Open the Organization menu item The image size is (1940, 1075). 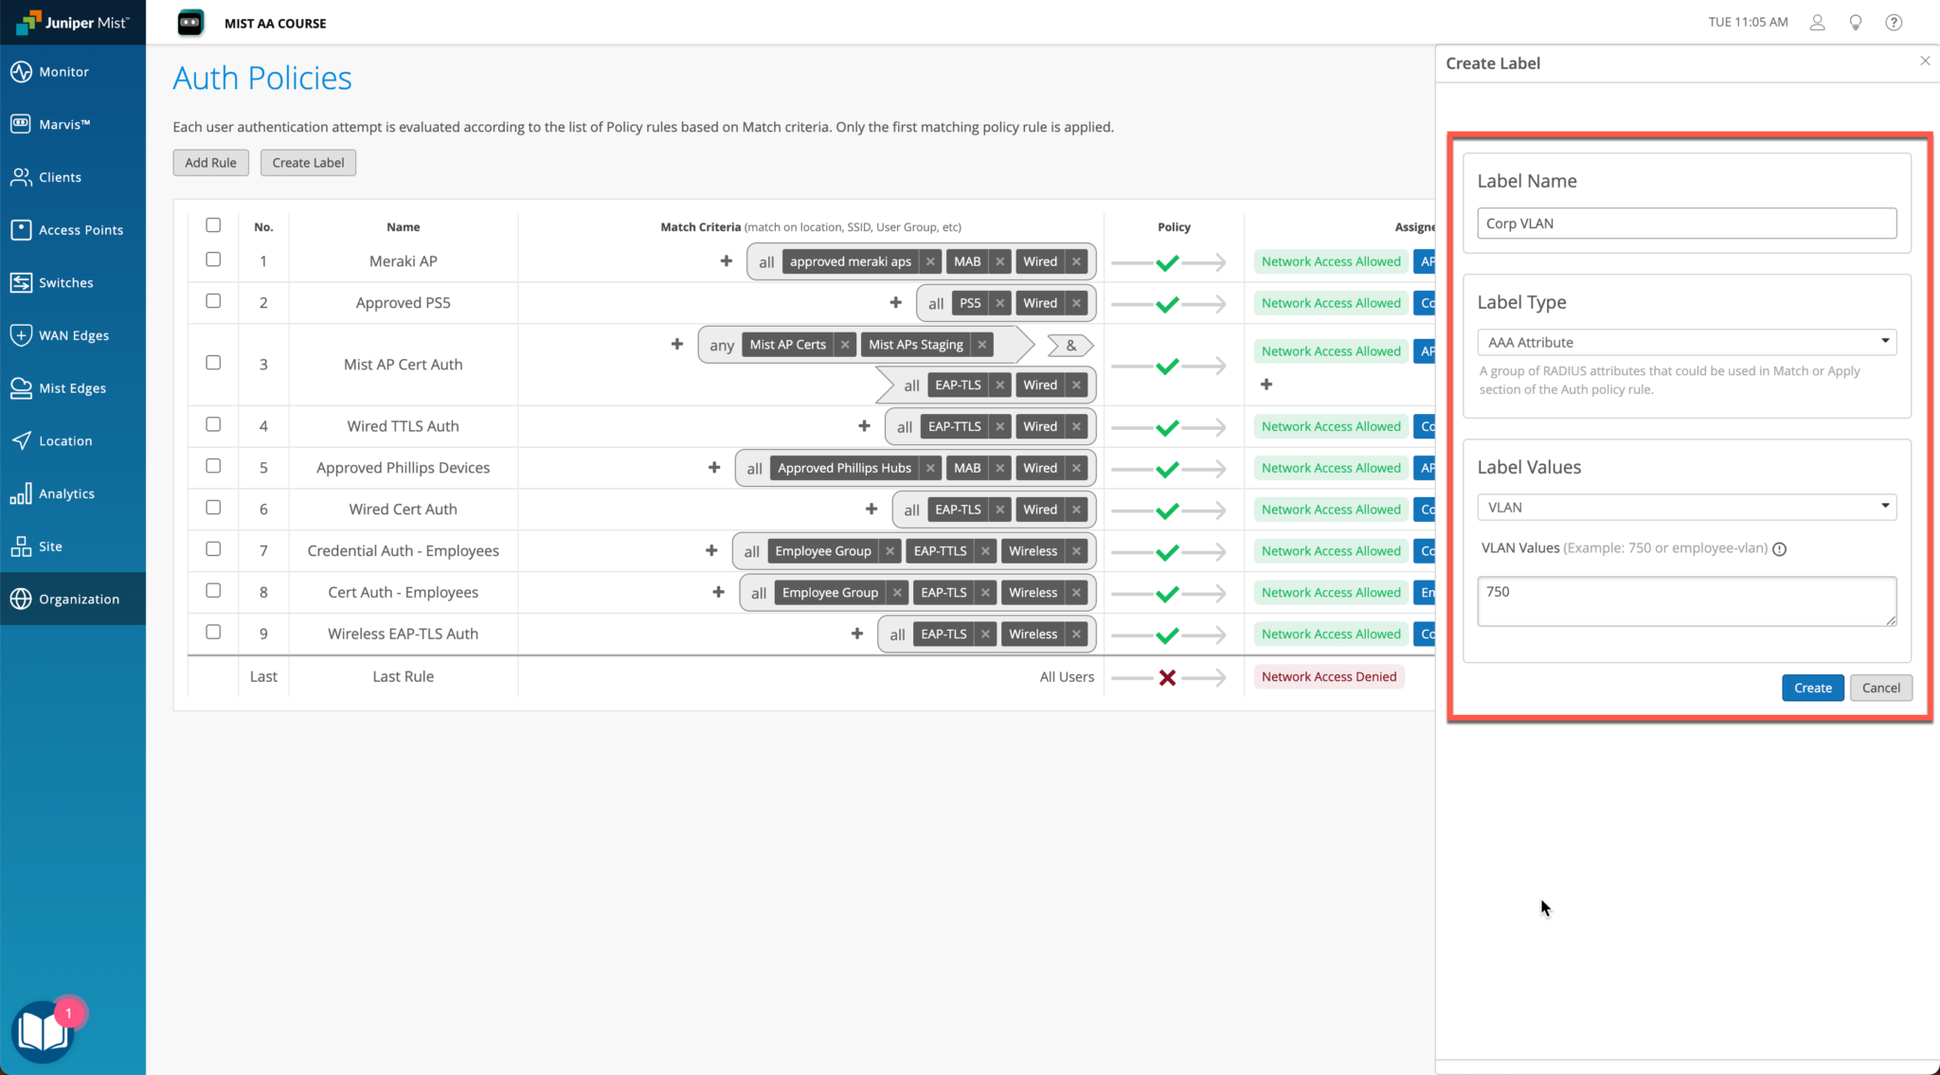click(x=79, y=599)
